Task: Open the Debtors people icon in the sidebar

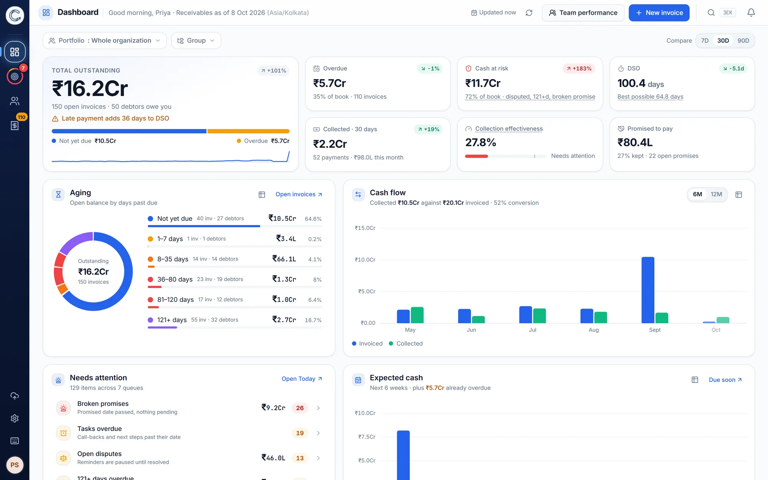Action: 15,101
